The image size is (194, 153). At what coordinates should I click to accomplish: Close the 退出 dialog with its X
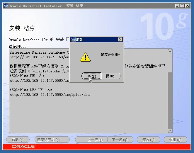click(x=120, y=40)
